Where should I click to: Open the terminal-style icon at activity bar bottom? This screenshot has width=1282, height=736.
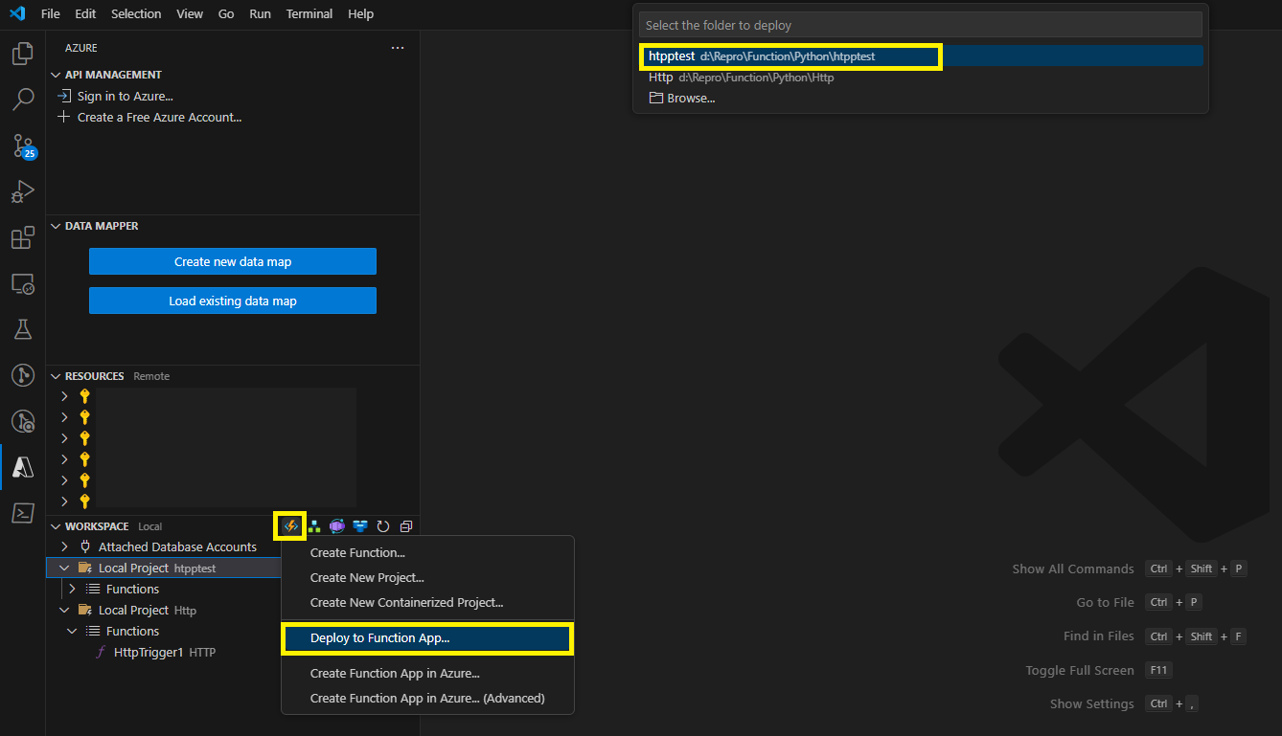(x=23, y=512)
